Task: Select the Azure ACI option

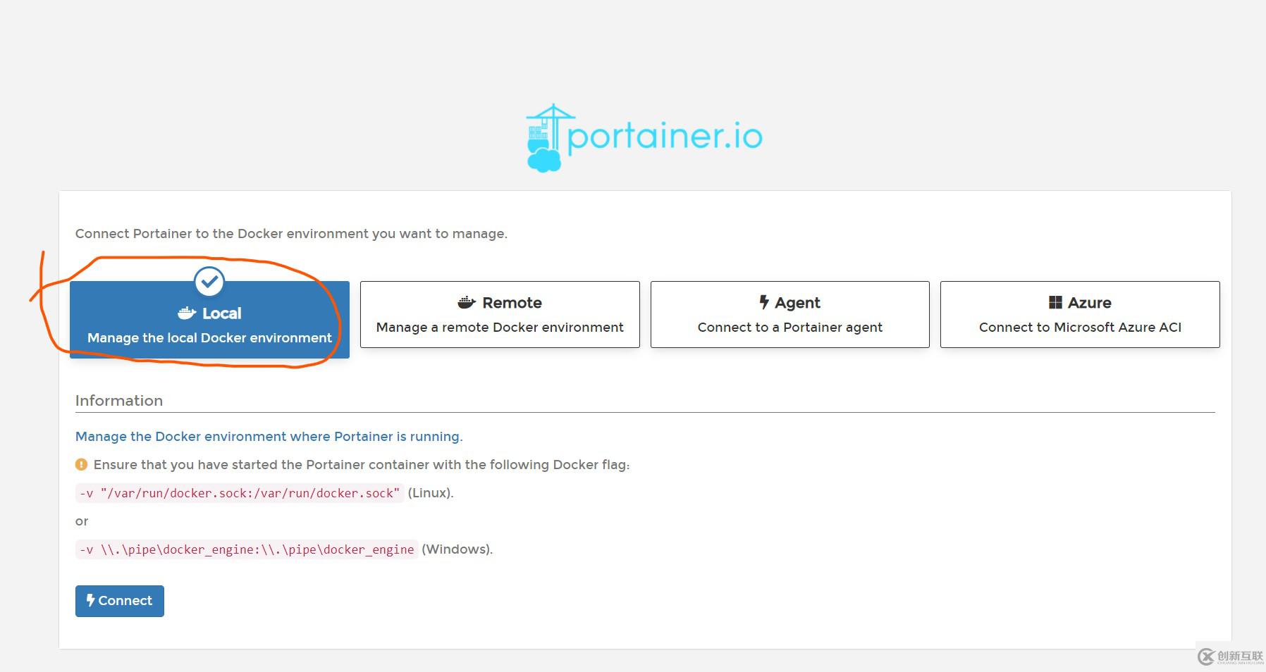Action: click(1080, 314)
